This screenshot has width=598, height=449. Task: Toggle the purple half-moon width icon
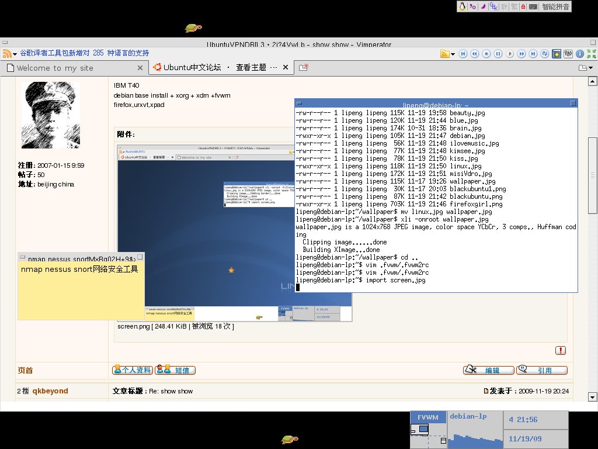point(483,6)
